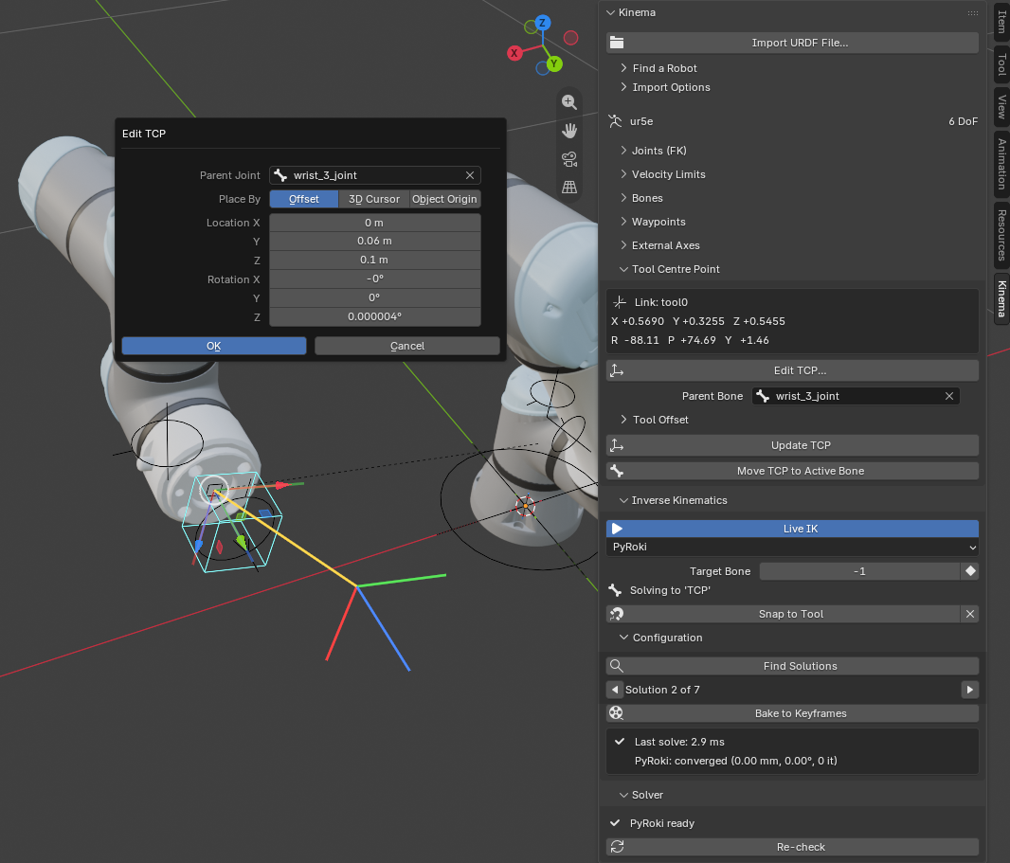Collapse the Solver section
Image resolution: width=1010 pixels, height=863 pixels.
coord(623,796)
